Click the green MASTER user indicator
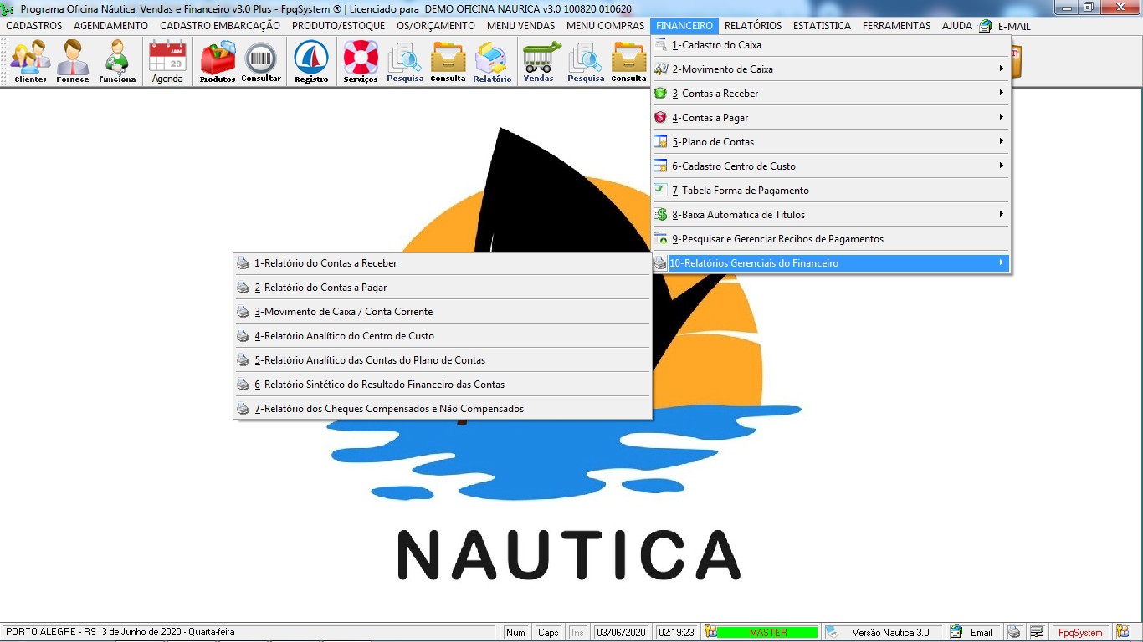The height and width of the screenshot is (642, 1143). pyautogui.click(x=767, y=633)
